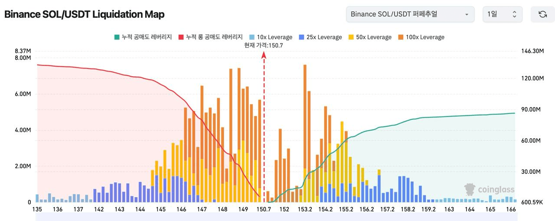Viewport: 555px width, 221px height.
Task: Click the 2.00M left axis label
Action: (23, 166)
